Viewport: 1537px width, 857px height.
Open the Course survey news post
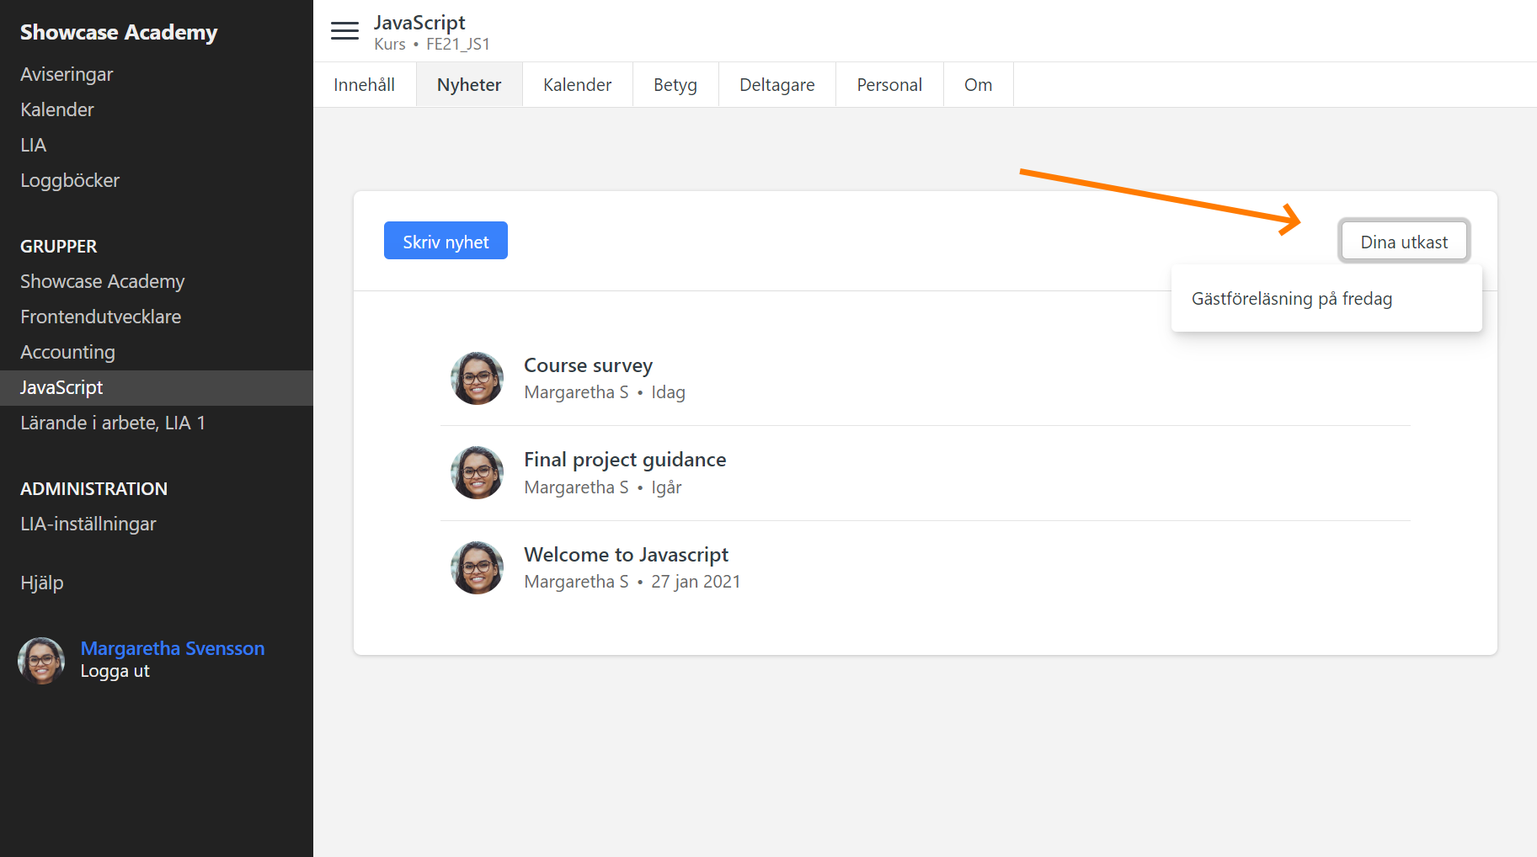point(588,365)
